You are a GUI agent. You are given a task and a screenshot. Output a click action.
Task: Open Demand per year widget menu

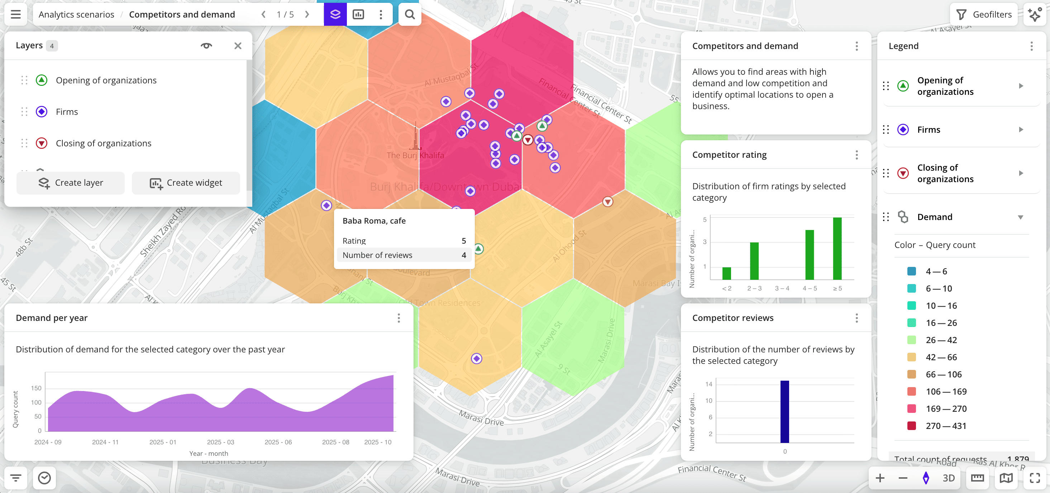(x=398, y=318)
